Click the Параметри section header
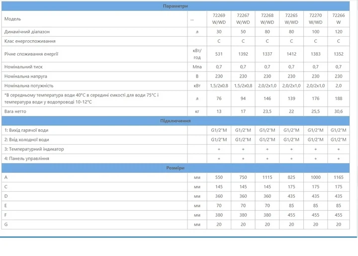This screenshot has height=256, width=358. (x=176, y=6)
